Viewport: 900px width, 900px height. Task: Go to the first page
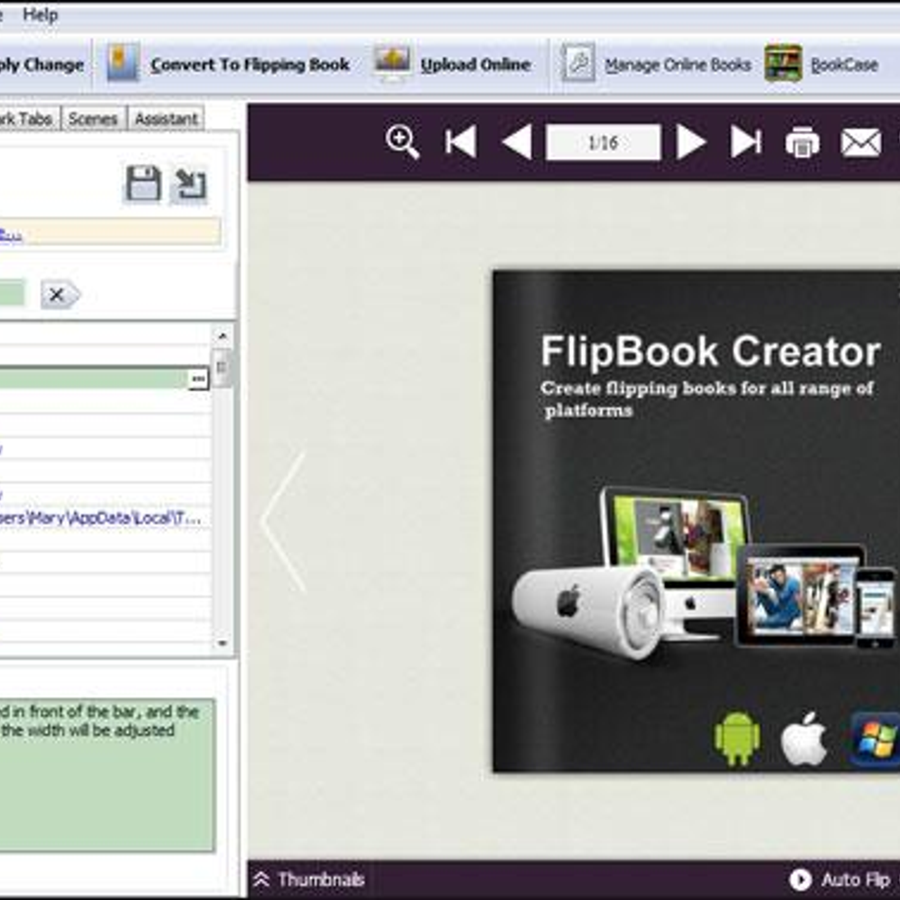click(461, 142)
